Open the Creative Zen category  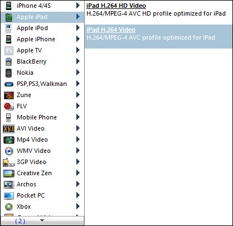pyautogui.click(x=42, y=173)
